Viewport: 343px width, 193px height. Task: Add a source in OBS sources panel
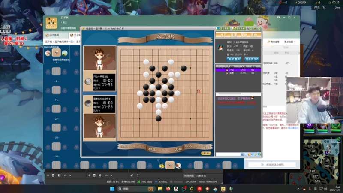coord(89,175)
